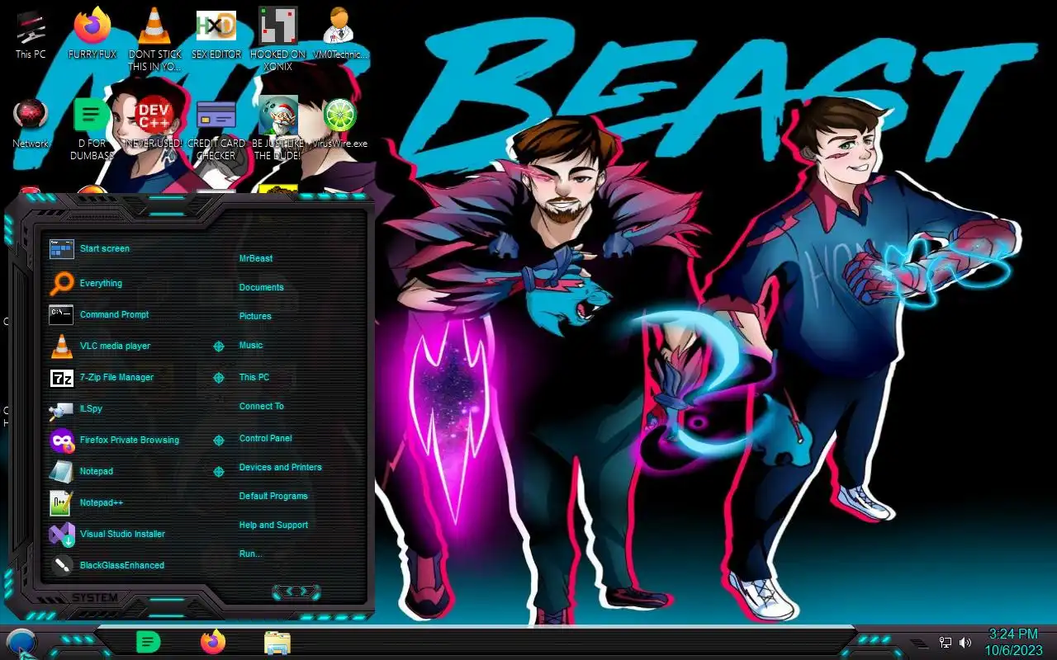Select the Start screen text entry
The image size is (1057, 660).
tap(105, 248)
